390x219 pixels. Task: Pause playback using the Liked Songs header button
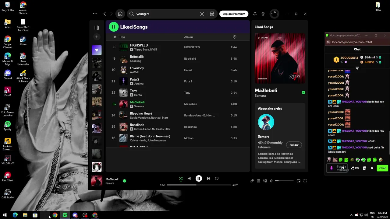coord(114,27)
